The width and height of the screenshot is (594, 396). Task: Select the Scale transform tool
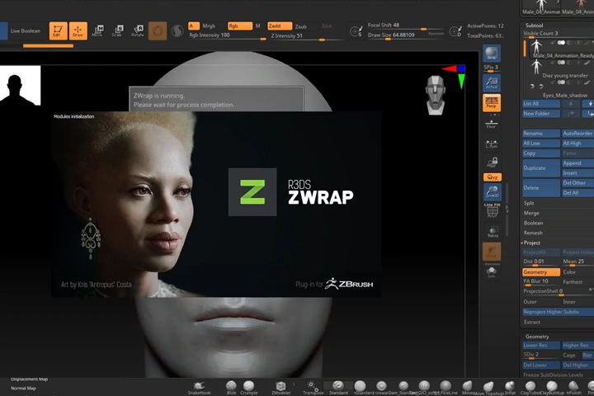tap(117, 31)
